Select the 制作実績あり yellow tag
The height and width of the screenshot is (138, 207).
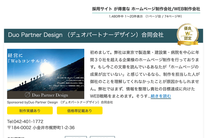point(30,111)
